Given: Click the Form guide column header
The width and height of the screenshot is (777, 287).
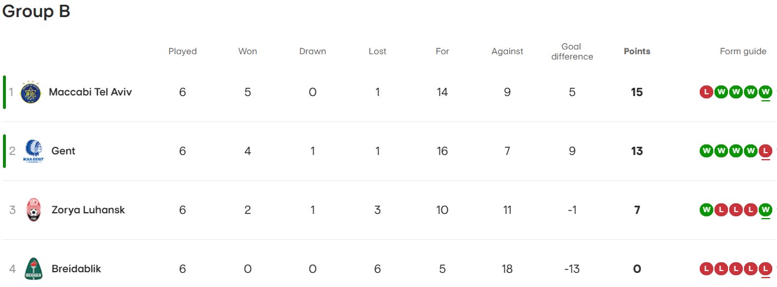Looking at the screenshot, I should point(743,51).
